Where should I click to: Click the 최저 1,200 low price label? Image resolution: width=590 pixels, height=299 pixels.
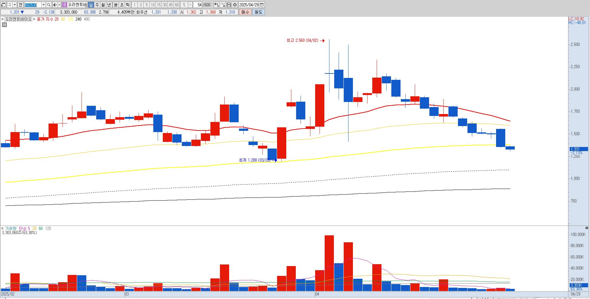point(255,160)
